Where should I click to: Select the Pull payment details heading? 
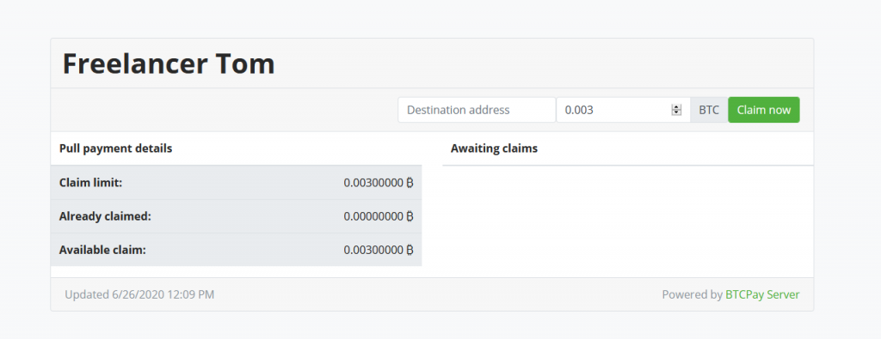click(x=116, y=148)
